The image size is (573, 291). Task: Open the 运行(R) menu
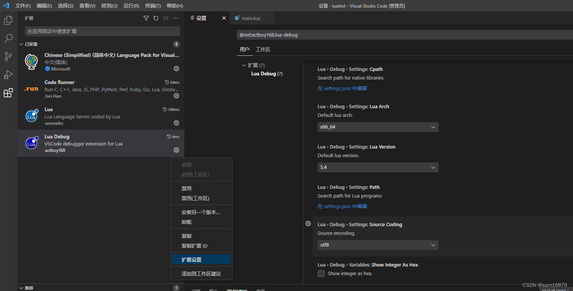point(131,6)
